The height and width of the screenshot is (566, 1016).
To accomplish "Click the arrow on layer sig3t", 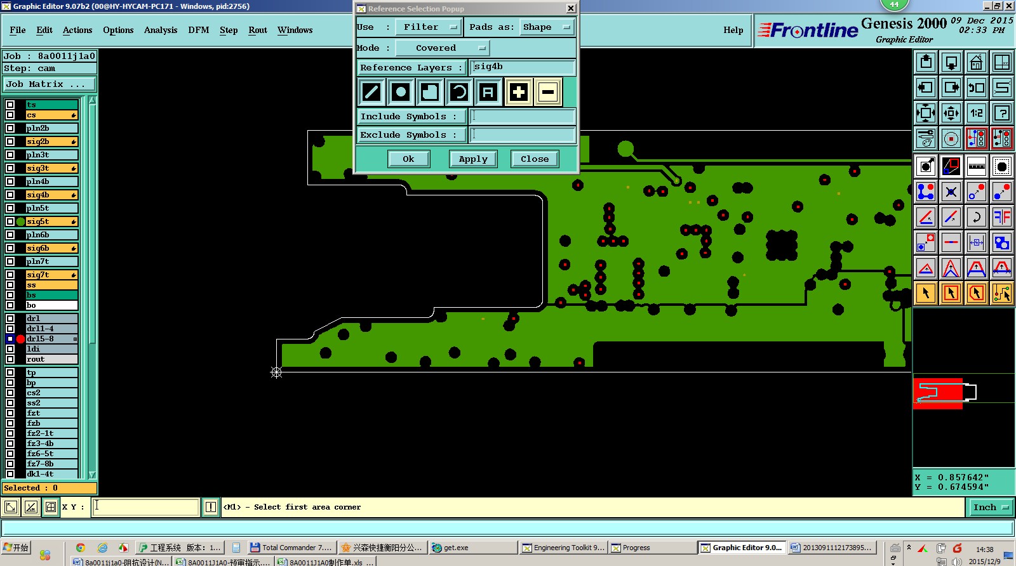I will click(74, 169).
